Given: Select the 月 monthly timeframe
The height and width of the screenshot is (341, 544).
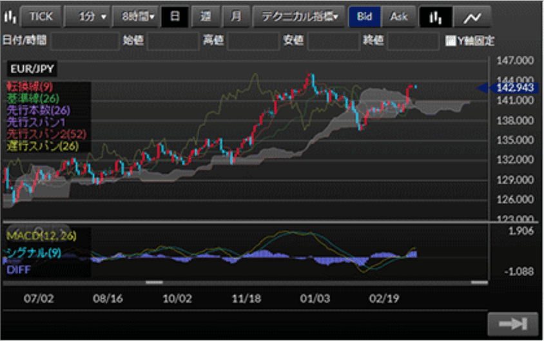Looking at the screenshot, I should coord(236,17).
